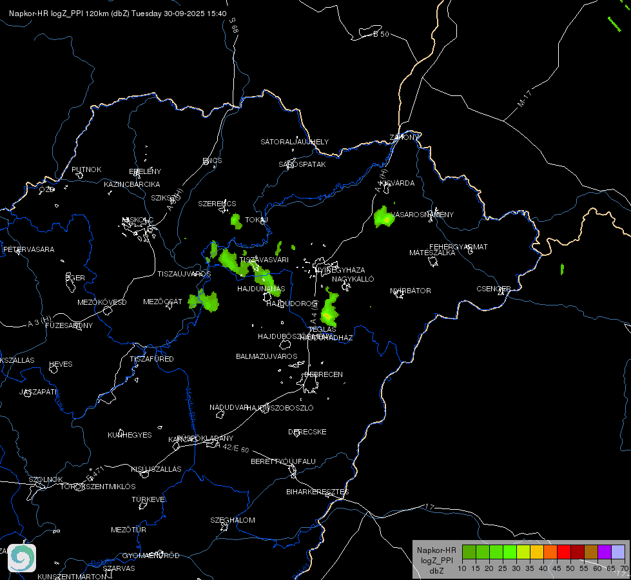
Task: Click the TÖRÖKSZENTMIKLÓS city label
Action: pos(98,487)
